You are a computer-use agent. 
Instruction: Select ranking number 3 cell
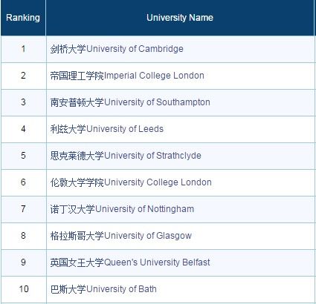[x=23, y=102]
